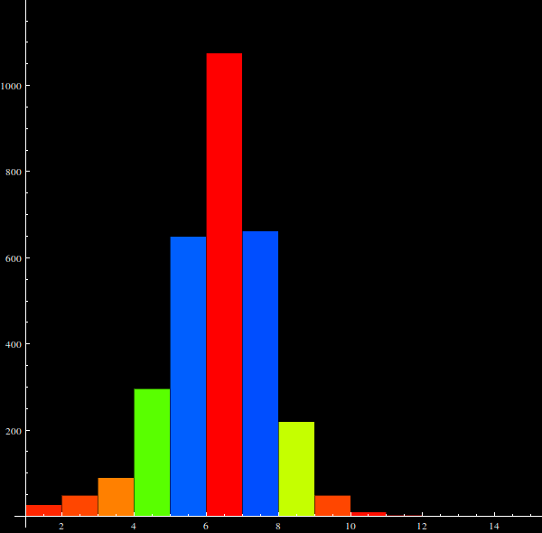This screenshot has width=542, height=533.
Task: Select the green bar between 4 and 5
Action: (152, 452)
